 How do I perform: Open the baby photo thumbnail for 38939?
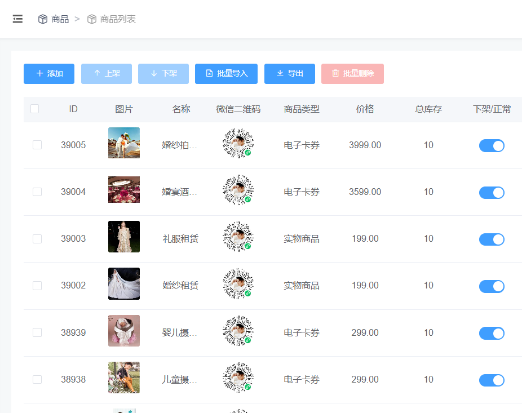tap(124, 331)
